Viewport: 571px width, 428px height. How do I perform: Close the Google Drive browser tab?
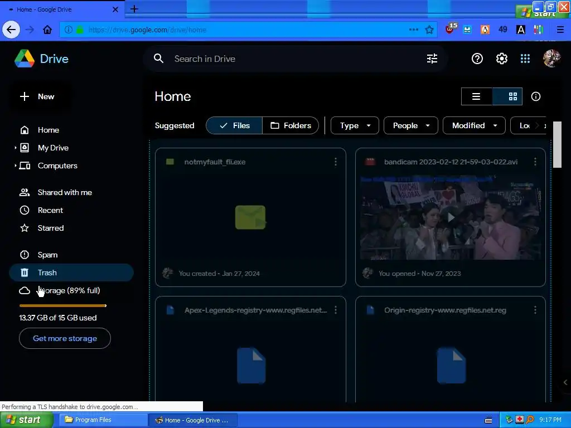click(115, 9)
